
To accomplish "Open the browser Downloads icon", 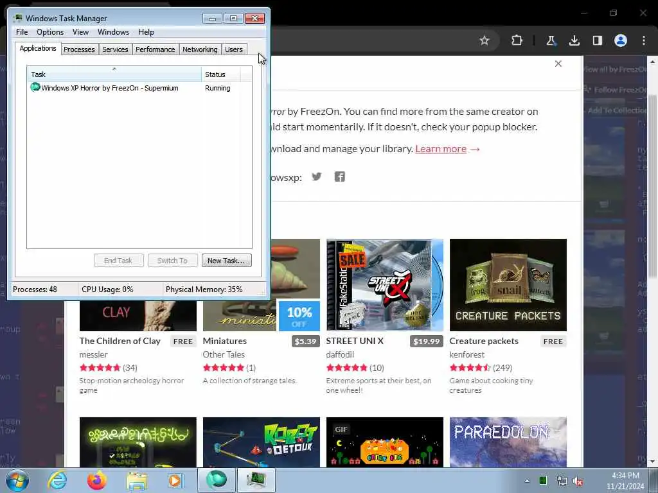I will pos(574,40).
